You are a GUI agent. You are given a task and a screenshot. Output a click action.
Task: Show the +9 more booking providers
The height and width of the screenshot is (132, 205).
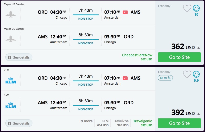(x=86, y=121)
